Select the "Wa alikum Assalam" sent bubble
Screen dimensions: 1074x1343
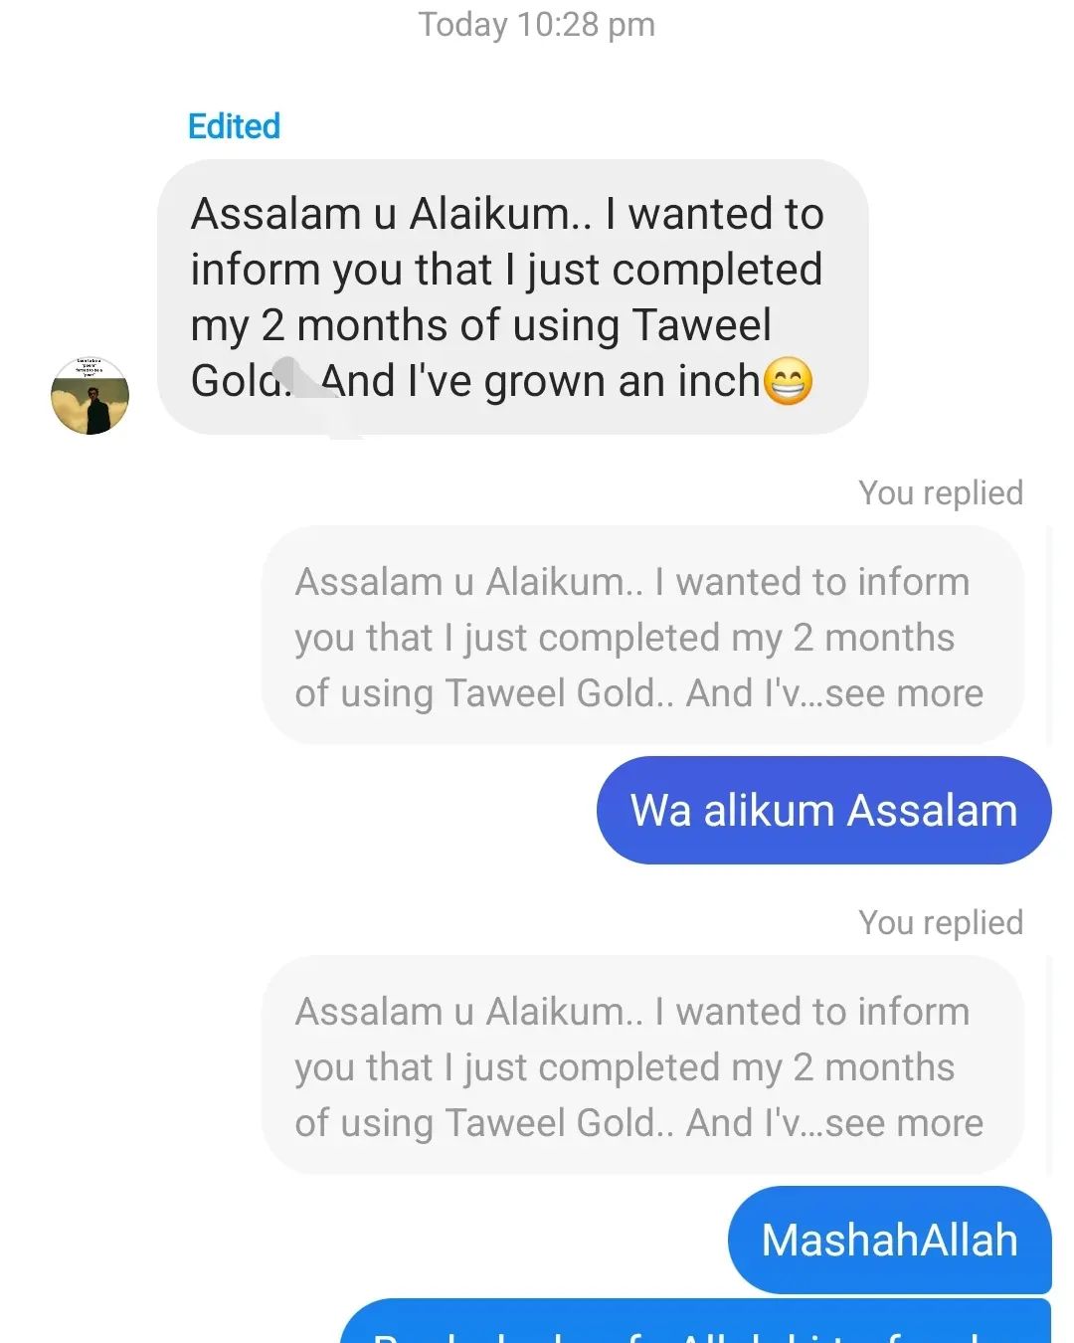tap(823, 810)
